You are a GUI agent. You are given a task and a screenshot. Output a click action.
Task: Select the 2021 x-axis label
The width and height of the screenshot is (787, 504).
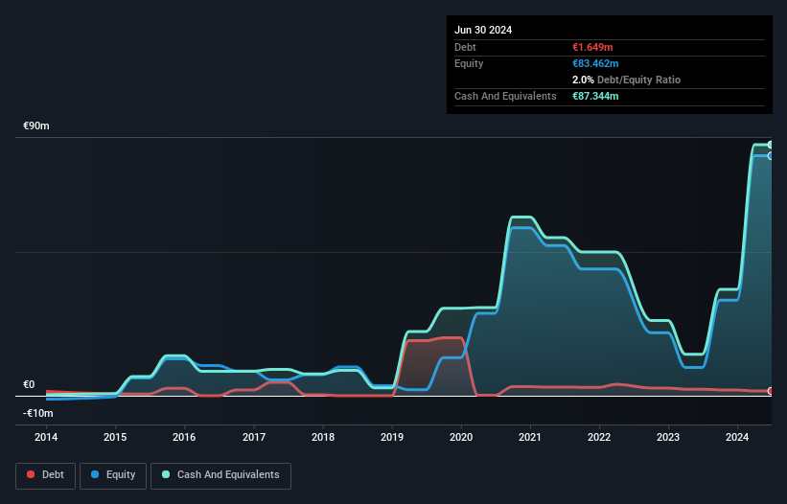[530, 437]
